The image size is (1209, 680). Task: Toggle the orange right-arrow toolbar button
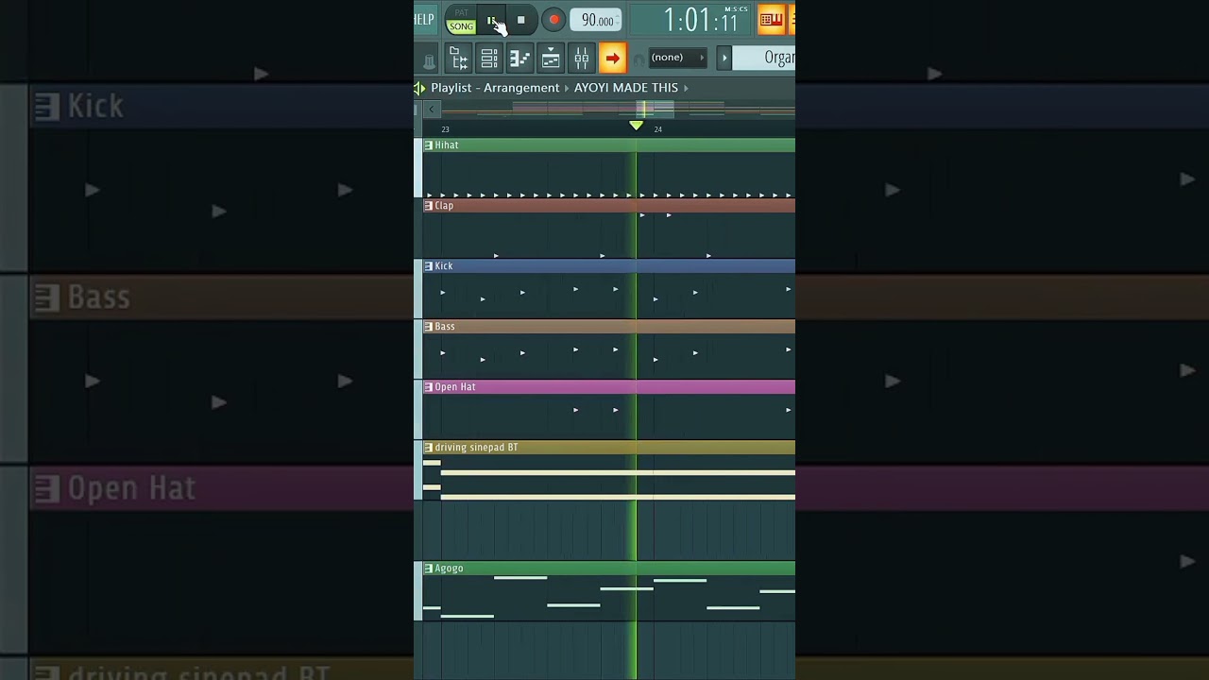(x=612, y=59)
